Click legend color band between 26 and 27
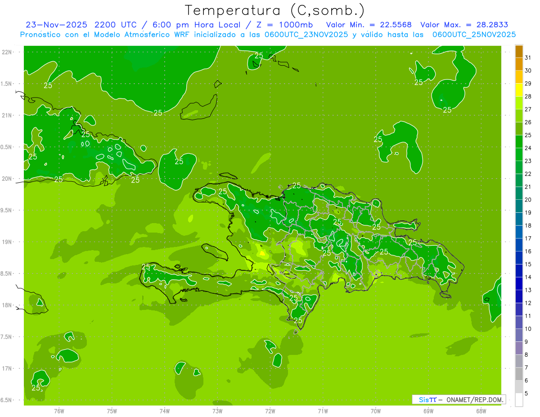The width and height of the screenshot is (540, 417). pos(519,116)
